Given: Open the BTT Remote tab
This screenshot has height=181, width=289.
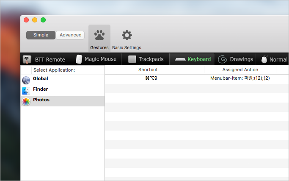Looking at the screenshot, I should (x=50, y=59).
